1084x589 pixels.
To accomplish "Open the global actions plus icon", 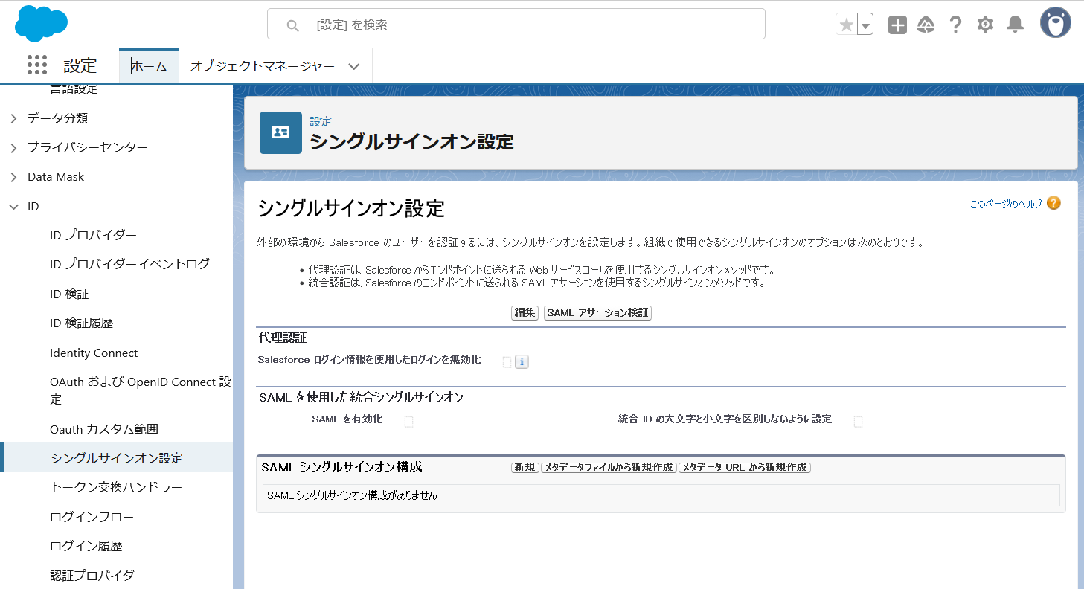I will pos(898,25).
